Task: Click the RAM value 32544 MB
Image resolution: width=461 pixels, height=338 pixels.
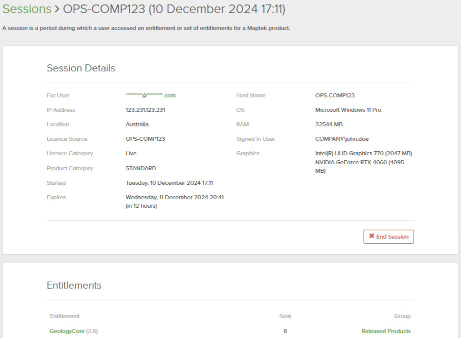Action: pos(328,124)
